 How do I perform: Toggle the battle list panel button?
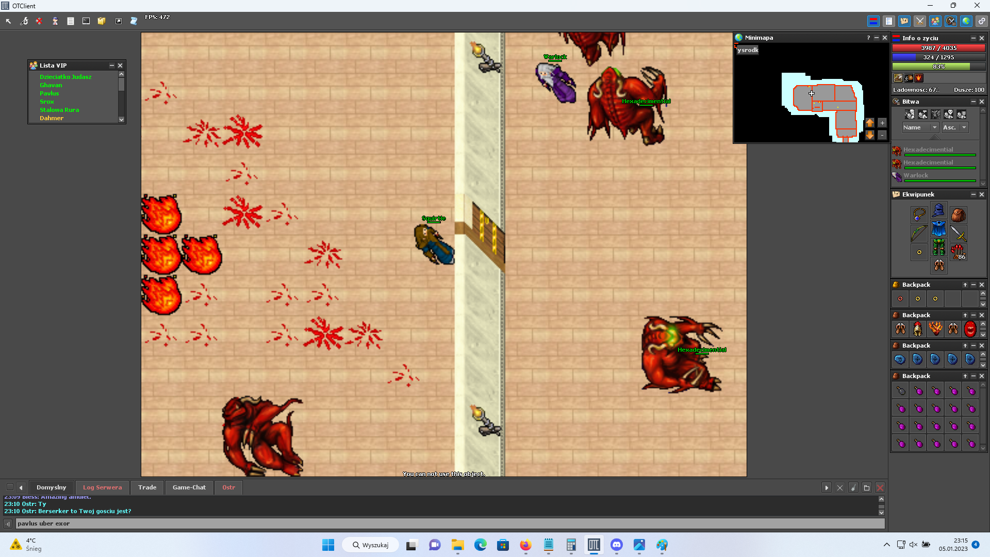coord(951,21)
